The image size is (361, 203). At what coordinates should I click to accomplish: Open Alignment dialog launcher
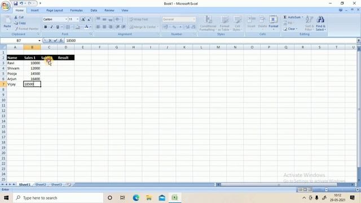point(159,34)
